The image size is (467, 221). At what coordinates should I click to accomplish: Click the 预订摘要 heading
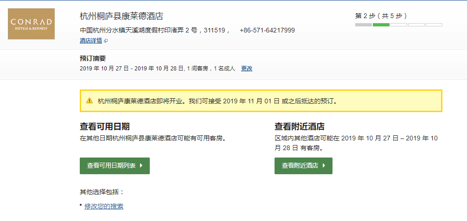pyautogui.click(x=93, y=58)
